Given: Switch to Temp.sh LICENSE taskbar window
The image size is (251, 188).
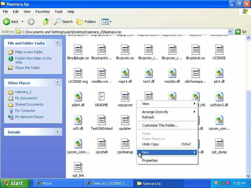Looking at the screenshot, I should coord(109,183).
